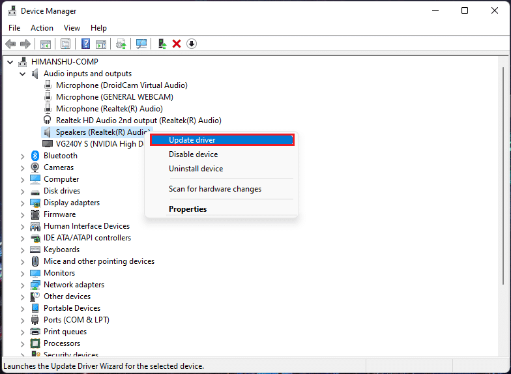Viewport: 511px width, 374px height.
Task: Minimize the Device Manager window
Action: point(435,10)
